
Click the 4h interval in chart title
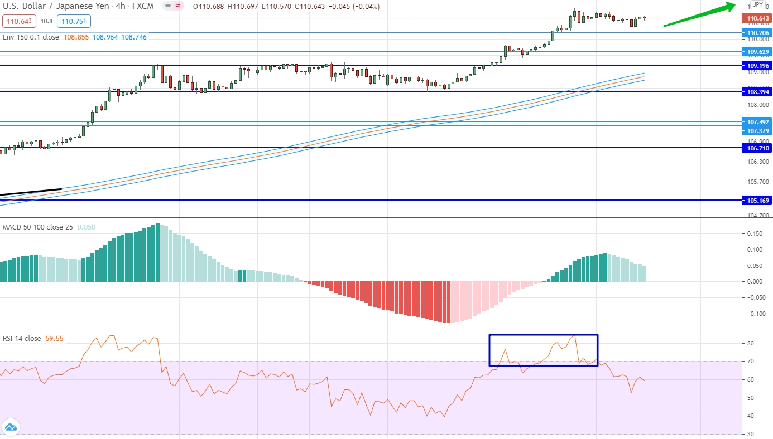coord(120,6)
